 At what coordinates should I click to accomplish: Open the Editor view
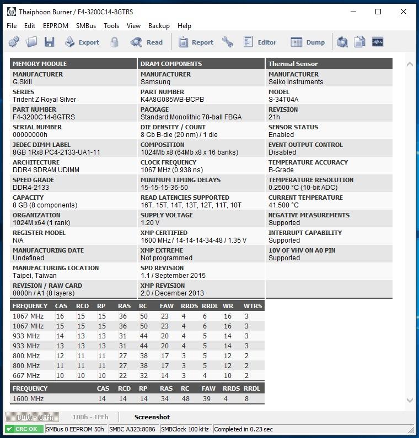click(x=260, y=42)
